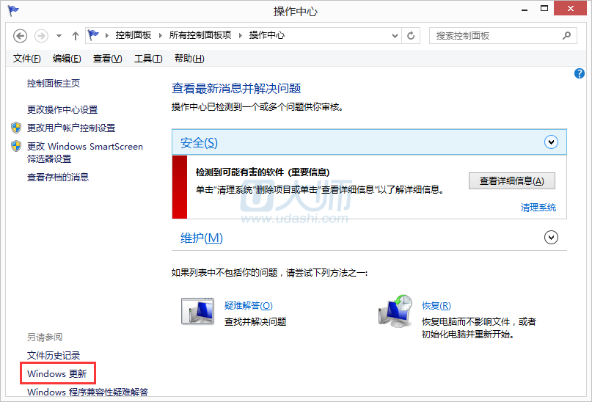Expand the arrow after 所有控制面板项 breadcrumb
This screenshot has width=592, height=402.
click(240, 35)
